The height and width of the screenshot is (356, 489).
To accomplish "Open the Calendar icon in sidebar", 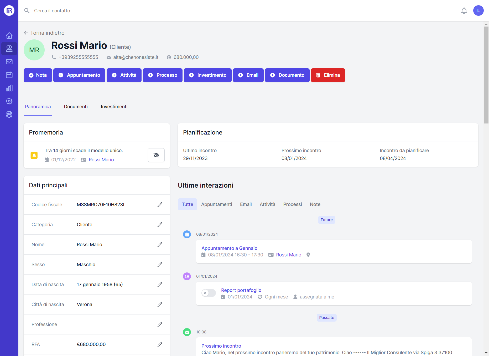I will (9, 75).
